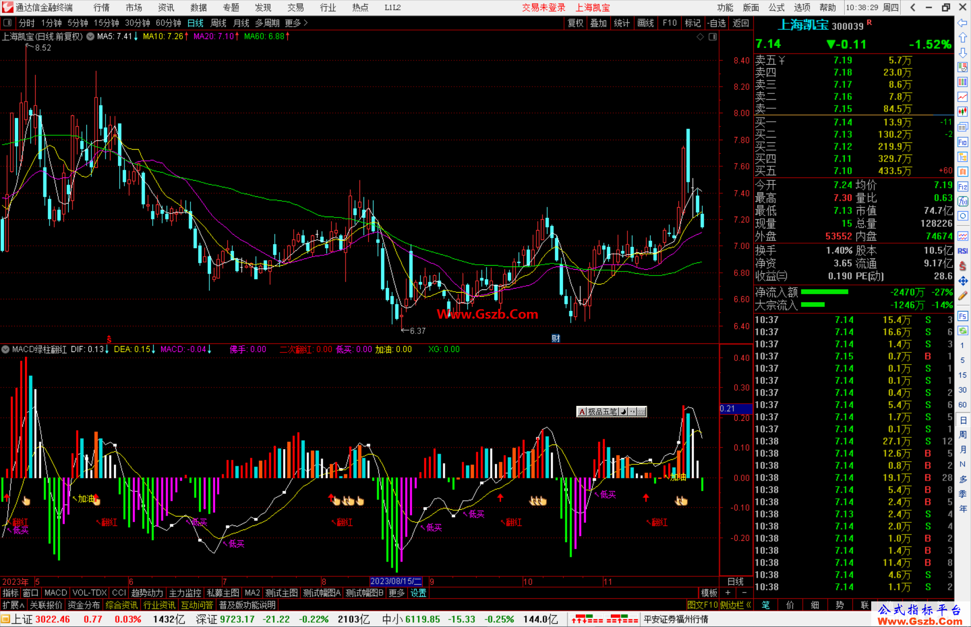Open the 公式 formula menu
The image size is (971, 627).
pos(776,7)
